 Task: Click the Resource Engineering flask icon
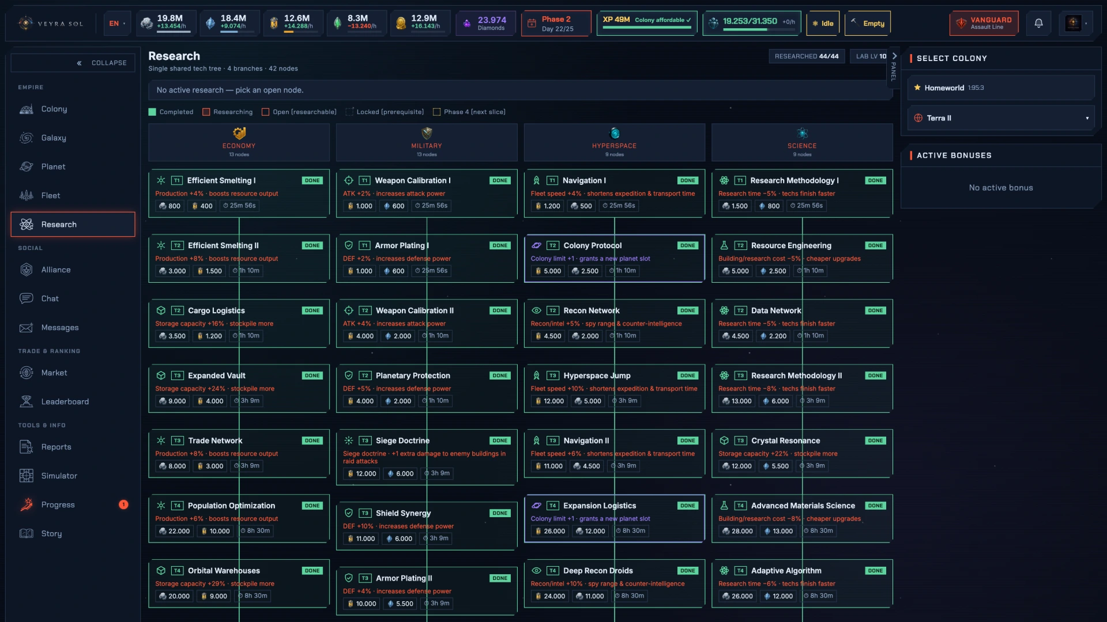click(x=724, y=246)
